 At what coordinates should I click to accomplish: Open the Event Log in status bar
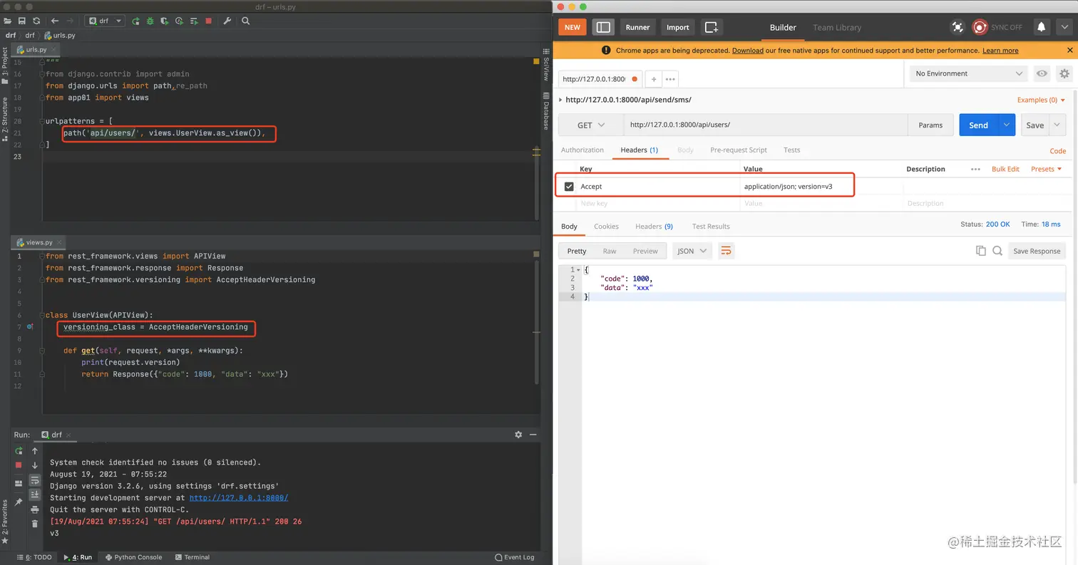(515, 557)
